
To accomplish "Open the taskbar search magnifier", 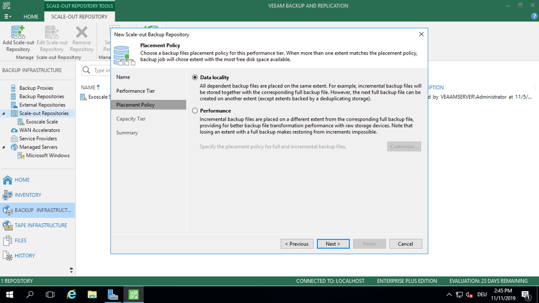I will click(x=30, y=295).
